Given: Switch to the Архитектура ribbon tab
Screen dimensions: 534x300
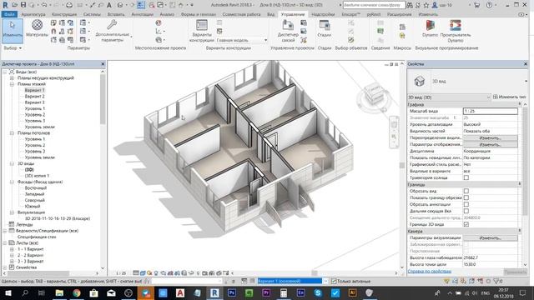Looking at the screenshot, I should [33, 14].
